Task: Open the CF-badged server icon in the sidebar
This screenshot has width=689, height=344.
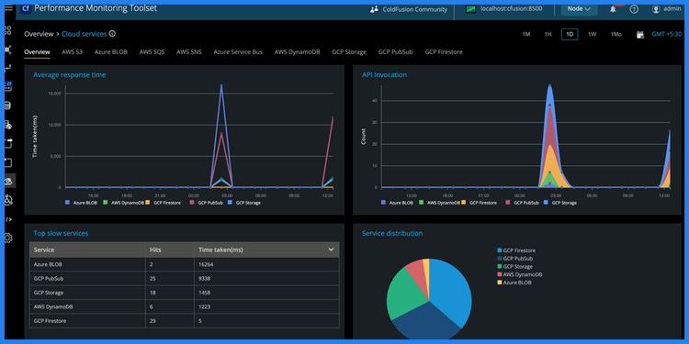Action: (8, 86)
